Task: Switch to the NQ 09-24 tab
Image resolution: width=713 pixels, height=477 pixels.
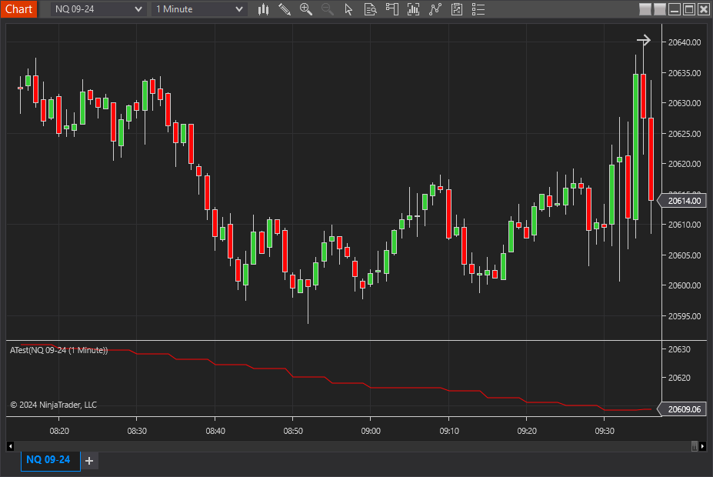Action: 50,460
